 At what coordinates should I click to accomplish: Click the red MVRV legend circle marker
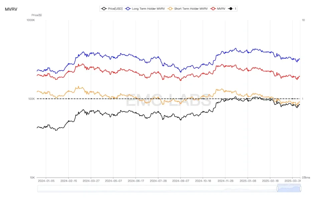[x=213, y=8]
